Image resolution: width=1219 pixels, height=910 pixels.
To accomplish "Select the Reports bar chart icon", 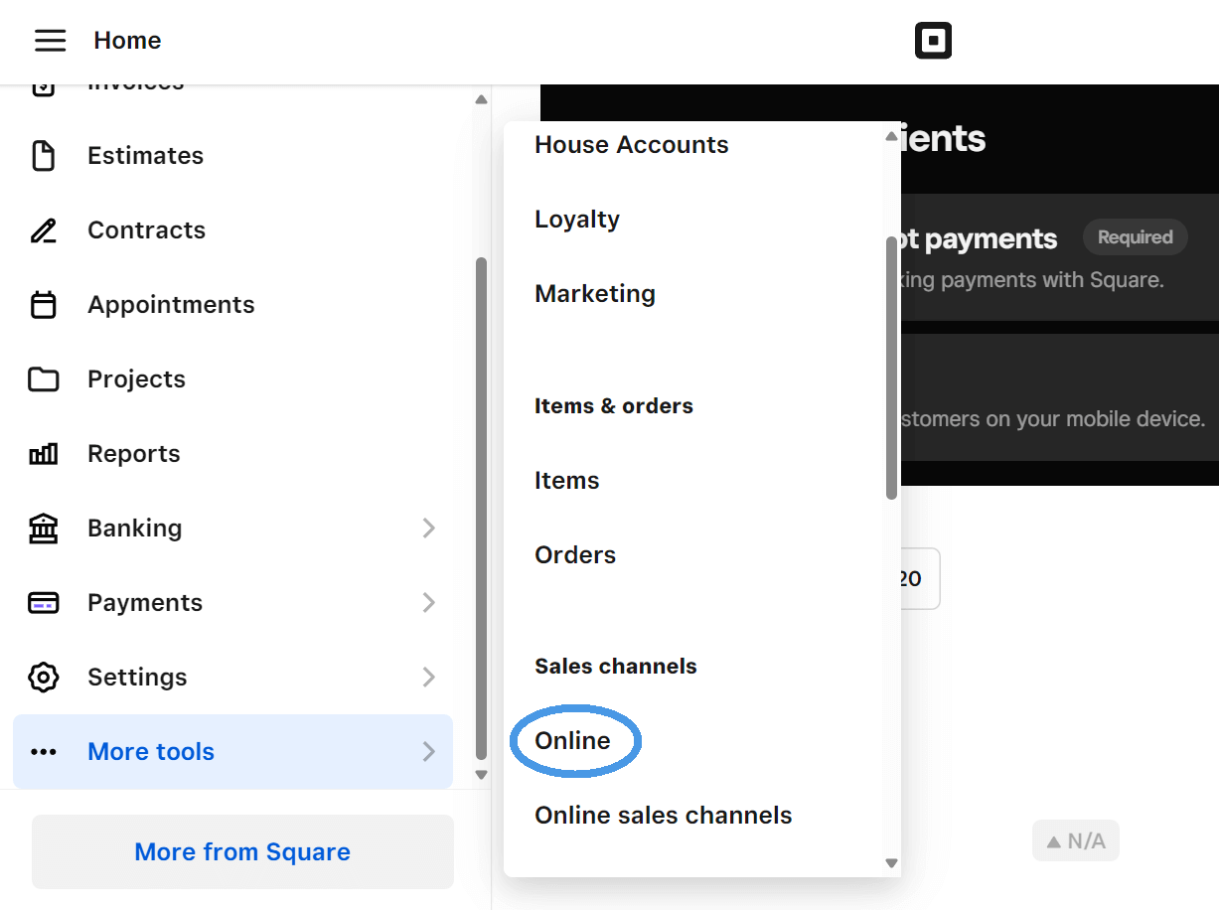I will 44,453.
